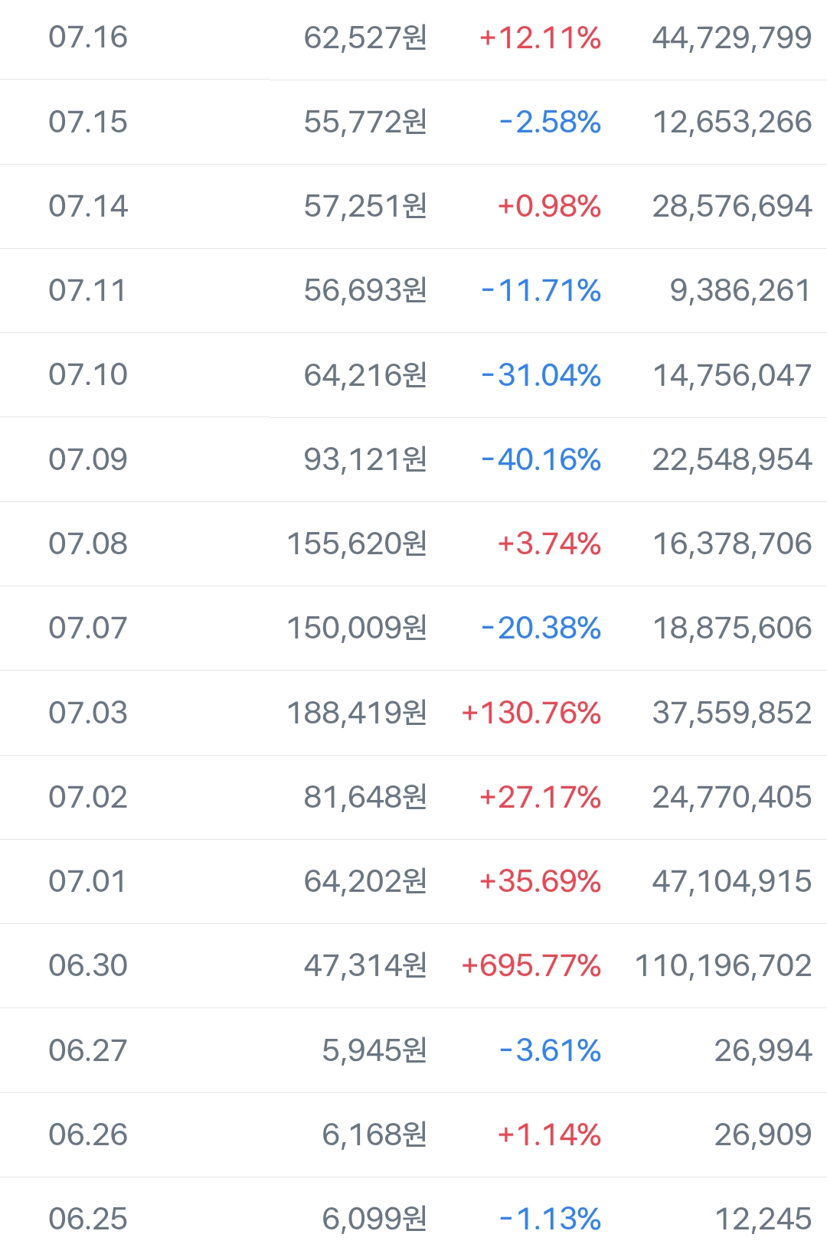Image resolution: width=827 pixels, height=1244 pixels.
Task: Select the 06.30 date row
Action: tap(413, 965)
